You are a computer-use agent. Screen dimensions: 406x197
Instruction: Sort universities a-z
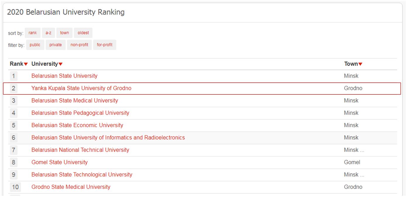point(48,33)
